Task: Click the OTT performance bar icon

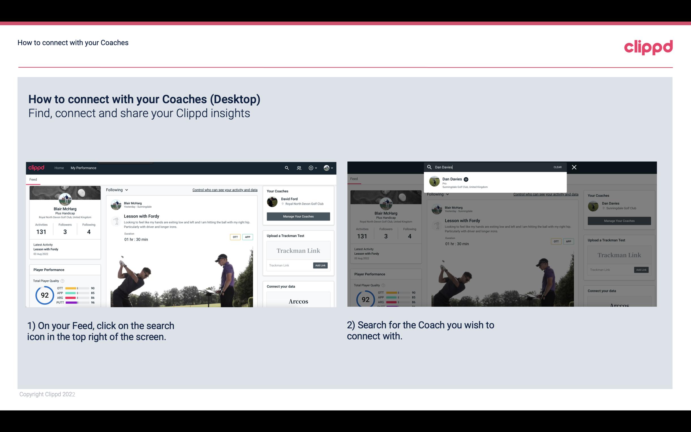Action: point(77,289)
